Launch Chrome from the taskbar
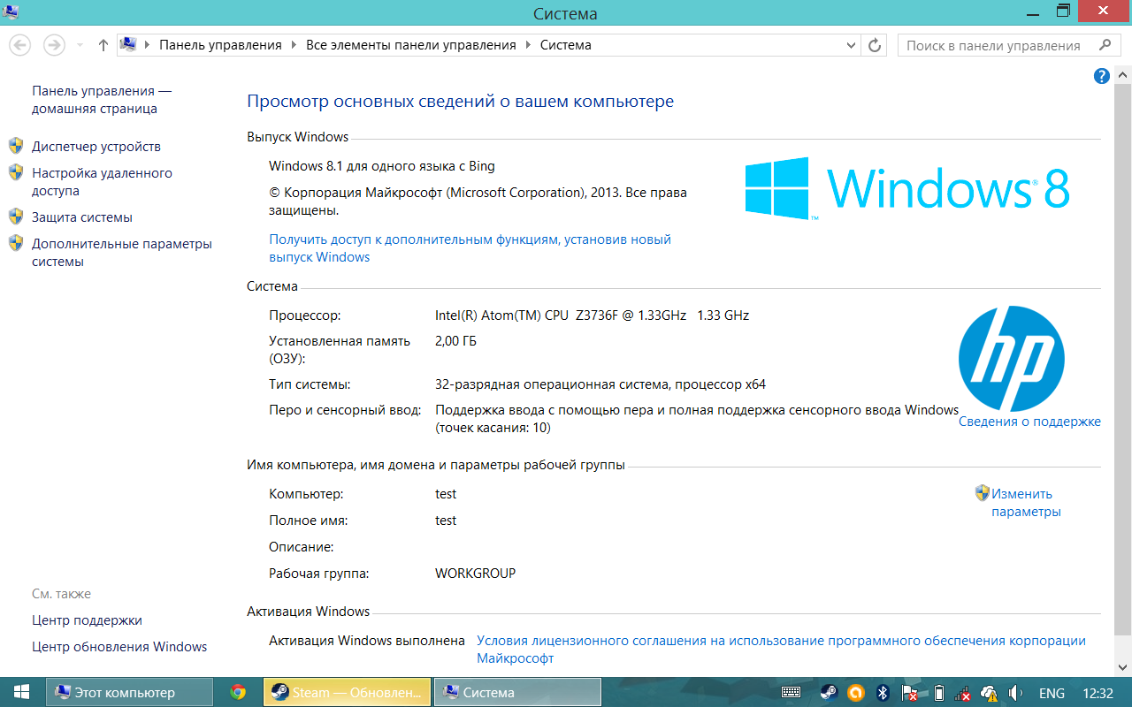 pyautogui.click(x=238, y=693)
